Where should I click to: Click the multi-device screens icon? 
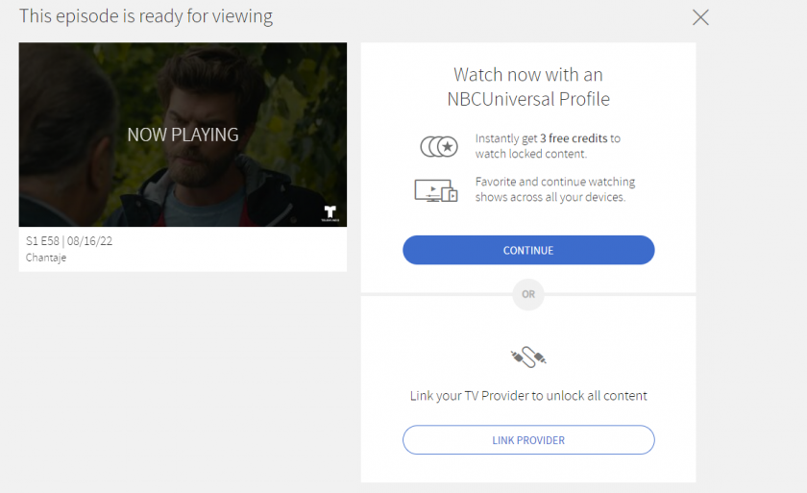(436, 189)
